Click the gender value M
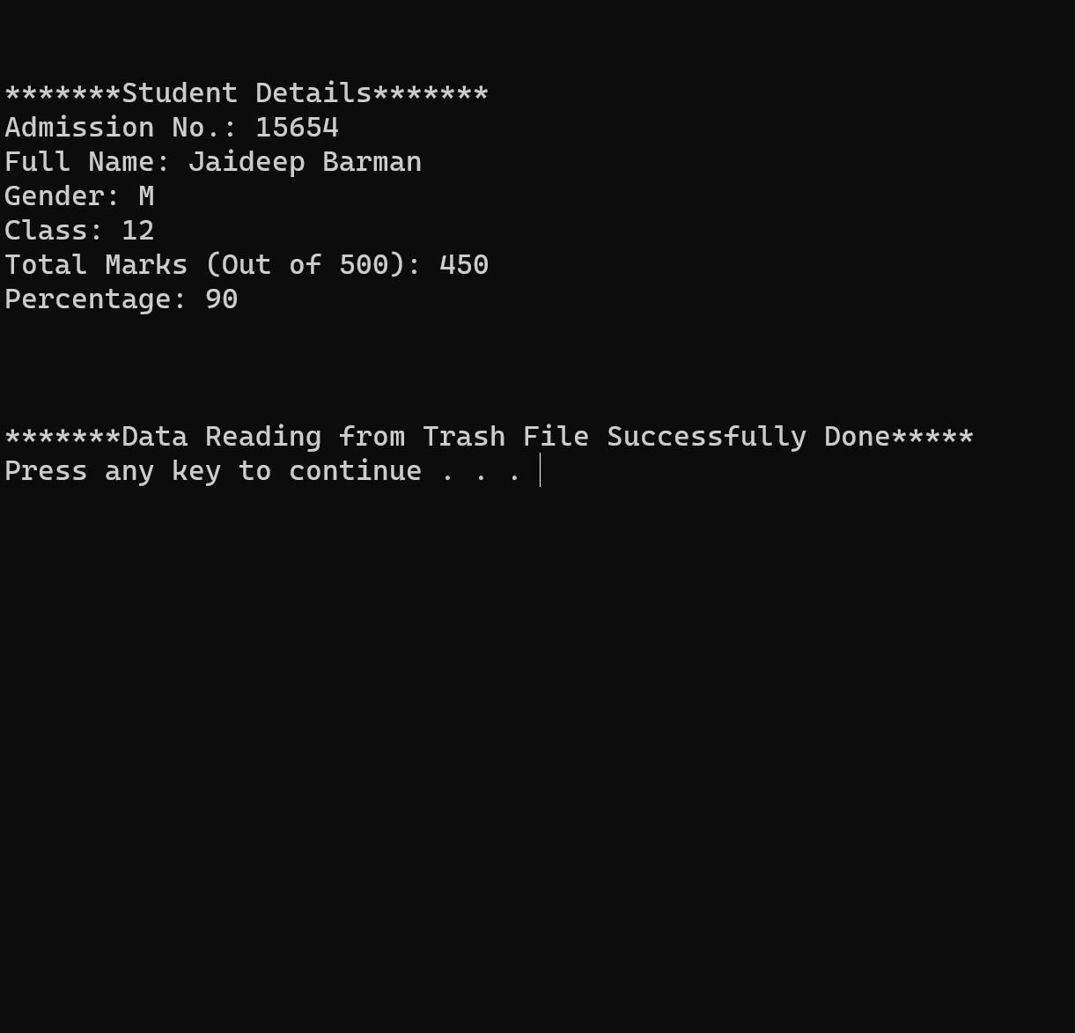1075x1033 pixels. click(x=146, y=196)
